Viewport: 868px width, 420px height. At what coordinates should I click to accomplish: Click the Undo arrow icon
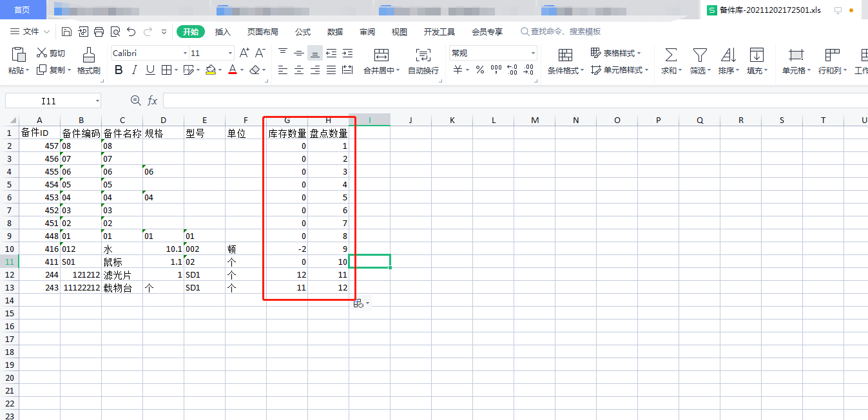pyautogui.click(x=131, y=32)
